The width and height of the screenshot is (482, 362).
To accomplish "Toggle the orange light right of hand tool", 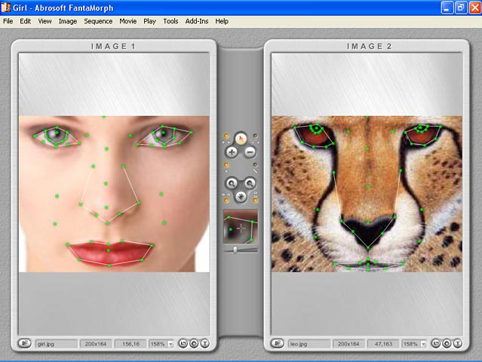I will click(256, 199).
